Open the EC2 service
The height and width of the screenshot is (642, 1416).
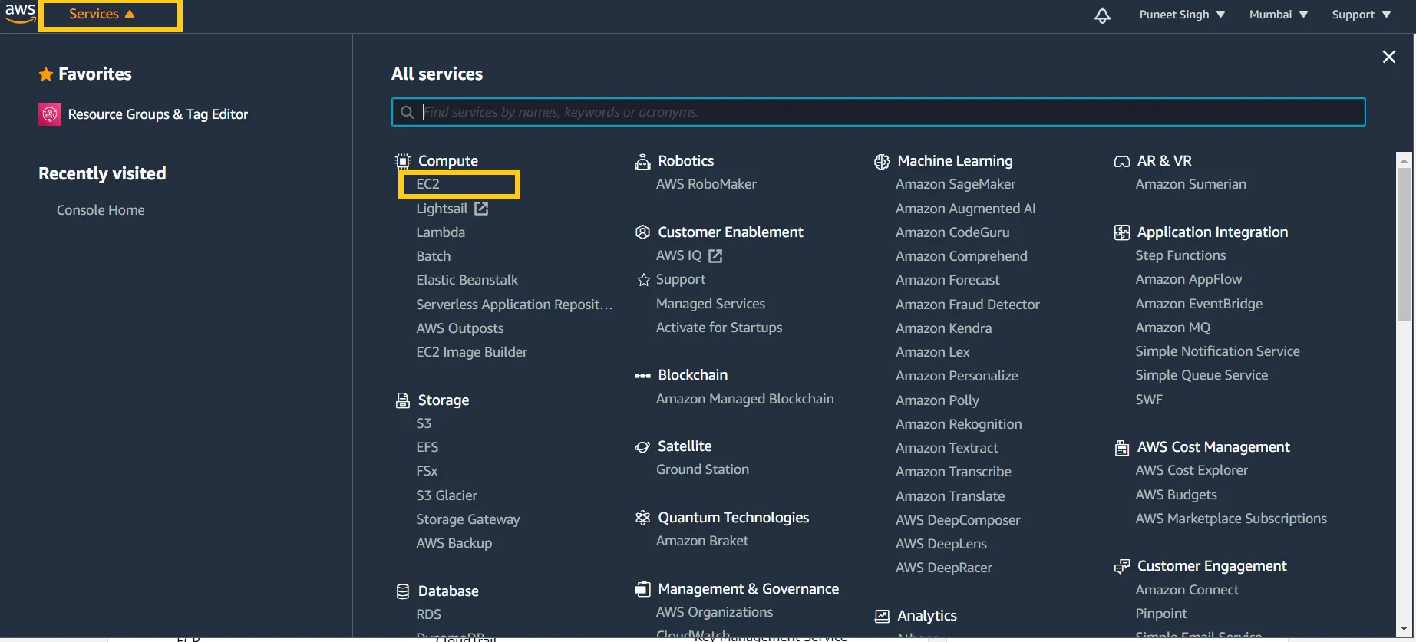(427, 184)
